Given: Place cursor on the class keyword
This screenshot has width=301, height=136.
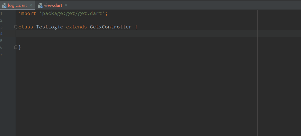Looking at the screenshot, I should (26, 27).
